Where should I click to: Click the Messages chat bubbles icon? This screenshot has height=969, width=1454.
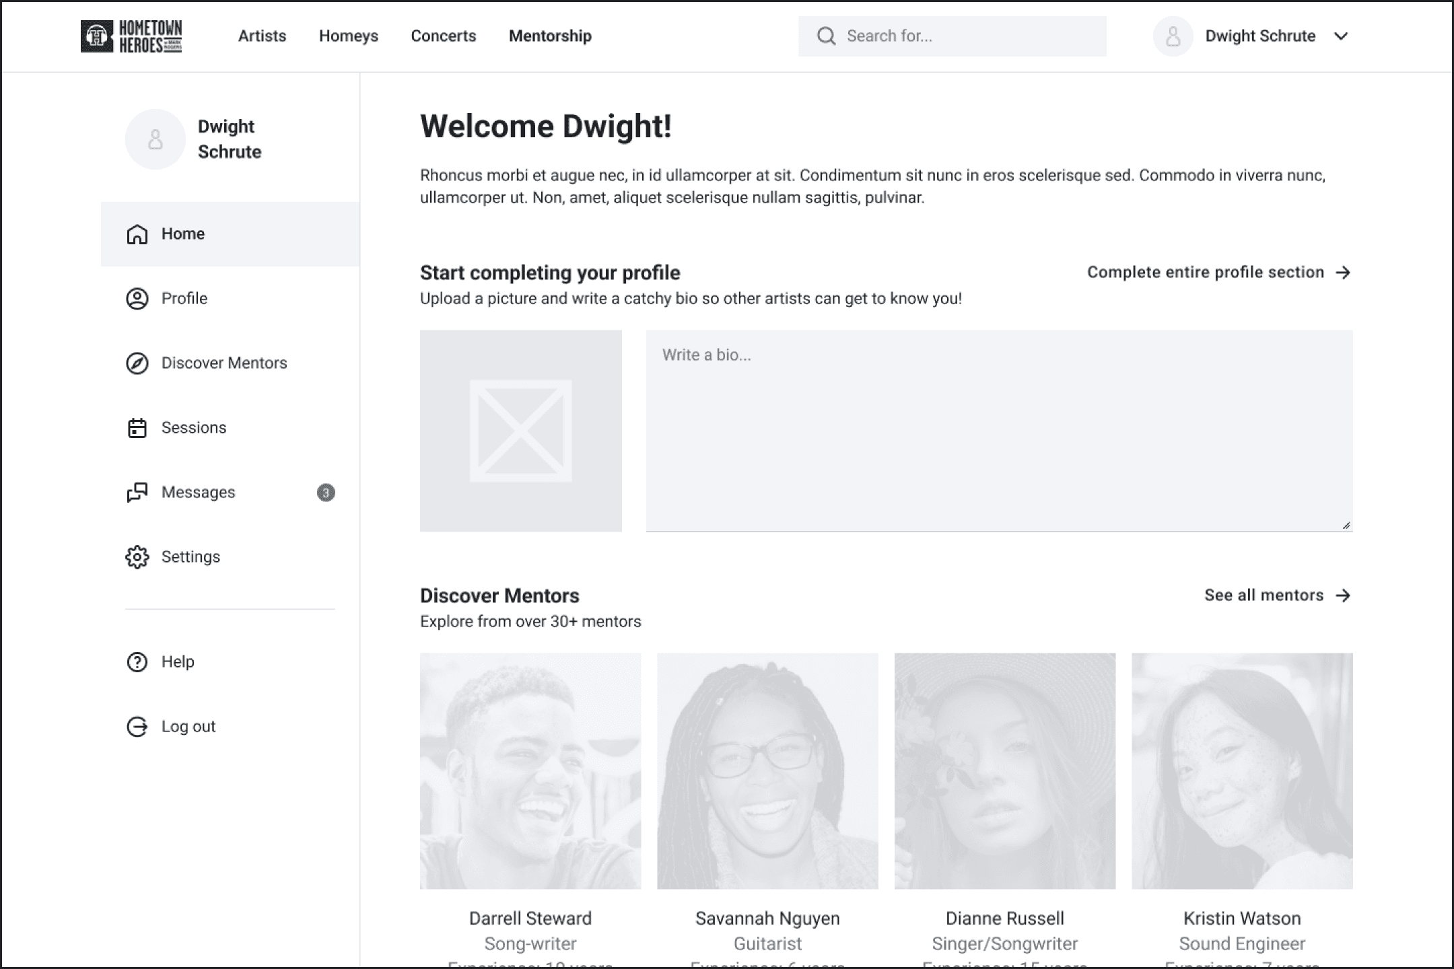coord(137,493)
